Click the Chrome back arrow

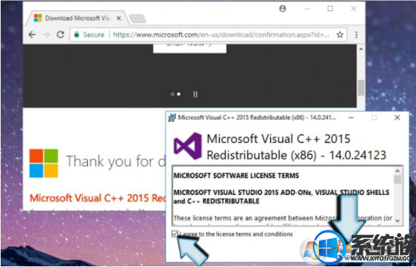click(x=32, y=35)
